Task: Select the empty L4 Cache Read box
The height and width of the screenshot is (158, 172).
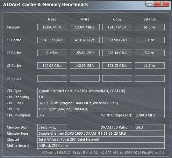Action: tap(52, 78)
